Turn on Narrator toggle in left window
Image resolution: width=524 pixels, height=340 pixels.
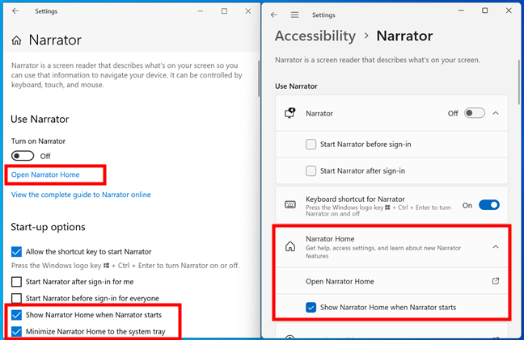(23, 156)
